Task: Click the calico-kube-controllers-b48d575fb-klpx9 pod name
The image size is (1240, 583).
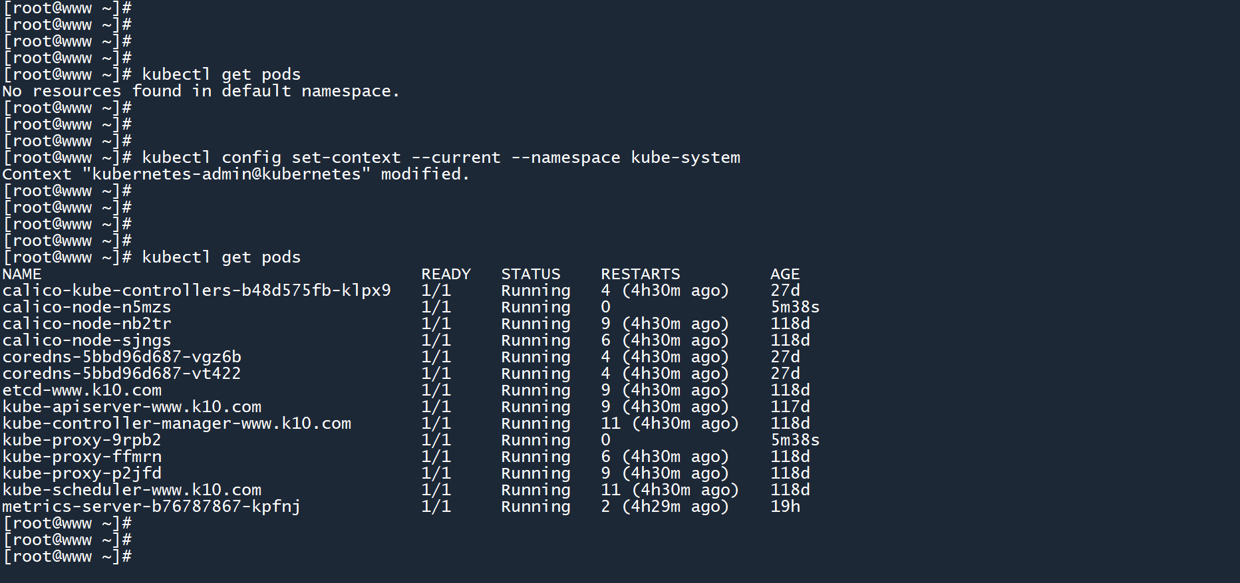Action: click(x=196, y=291)
